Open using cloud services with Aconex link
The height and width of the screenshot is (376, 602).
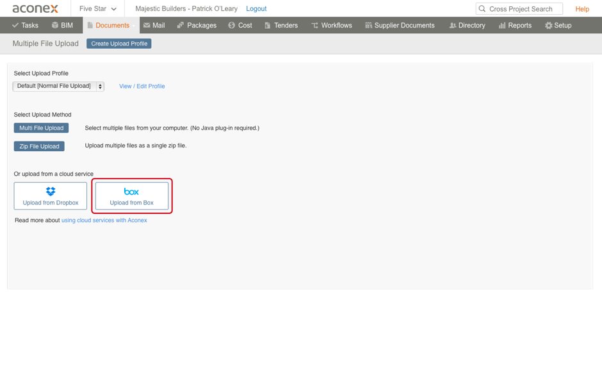104,220
